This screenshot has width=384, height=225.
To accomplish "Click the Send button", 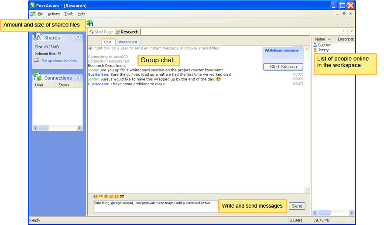I will (297, 206).
